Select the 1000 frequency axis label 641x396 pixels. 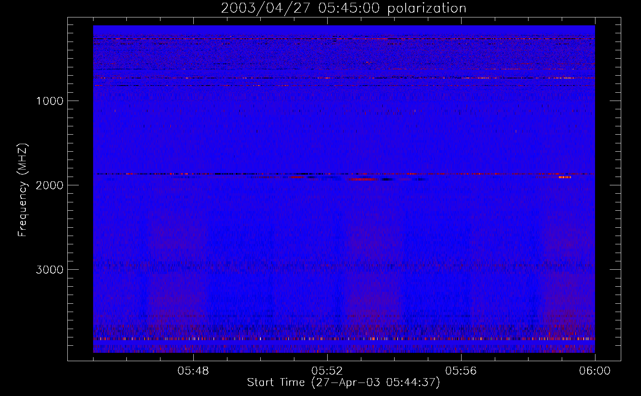coord(50,101)
